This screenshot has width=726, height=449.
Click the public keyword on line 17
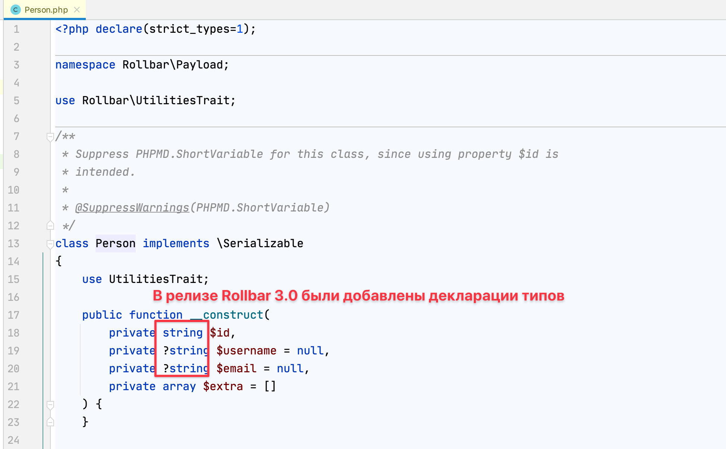(x=102, y=315)
